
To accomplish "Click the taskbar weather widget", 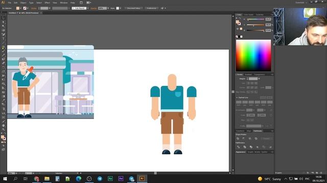I will (x=269, y=179).
